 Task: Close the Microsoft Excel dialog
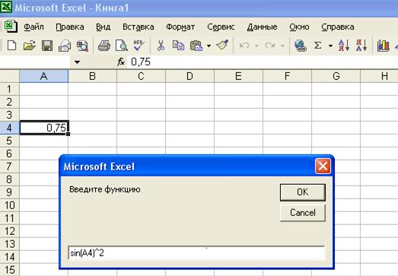(x=323, y=167)
